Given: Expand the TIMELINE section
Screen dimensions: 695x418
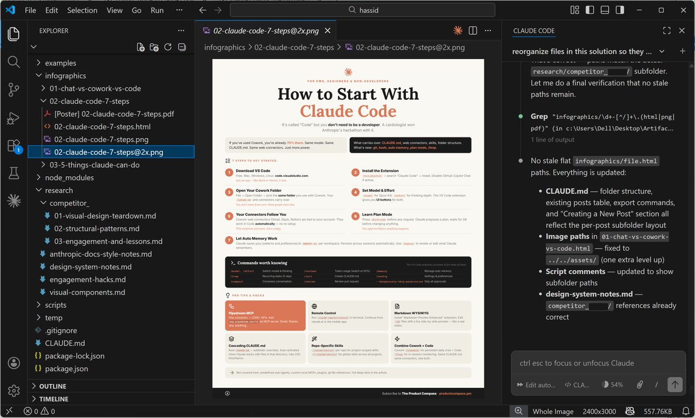Looking at the screenshot, I should (111, 399).
